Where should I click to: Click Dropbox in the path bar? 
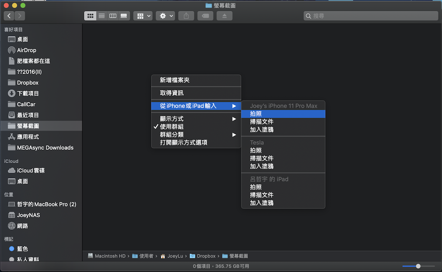[x=203, y=256]
